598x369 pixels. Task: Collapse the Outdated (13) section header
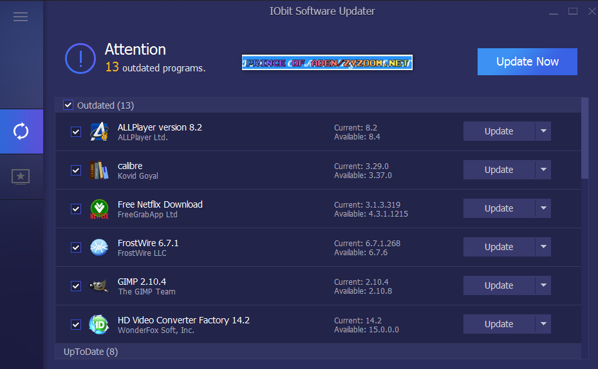[x=318, y=105]
